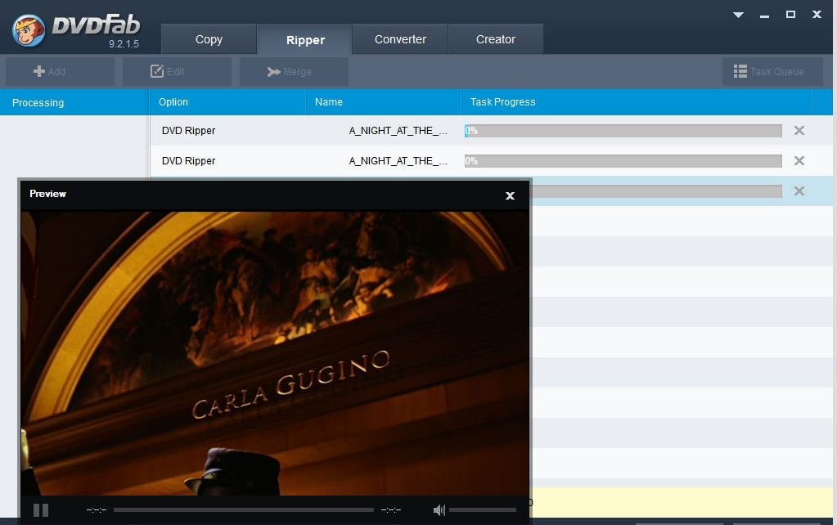Viewport: 837px width, 525px height.
Task: Click the Edit toolbar button
Action: pyautogui.click(x=177, y=71)
